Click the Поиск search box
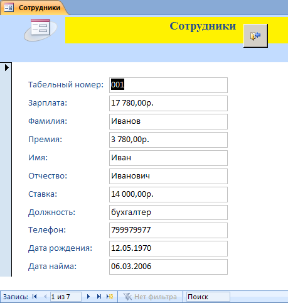The width and height of the screenshot is (288, 303). click(208, 297)
